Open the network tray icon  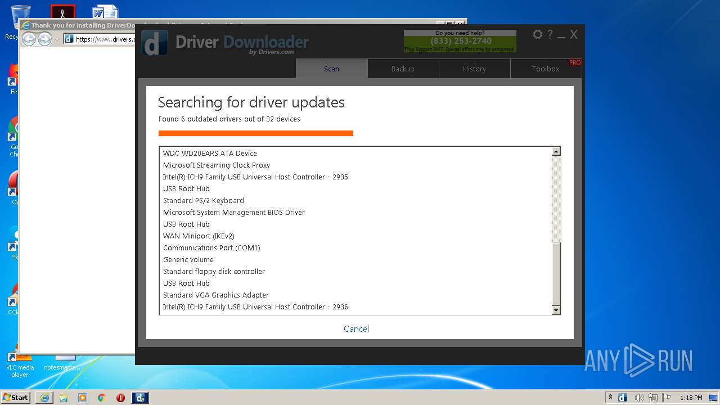tap(653, 398)
